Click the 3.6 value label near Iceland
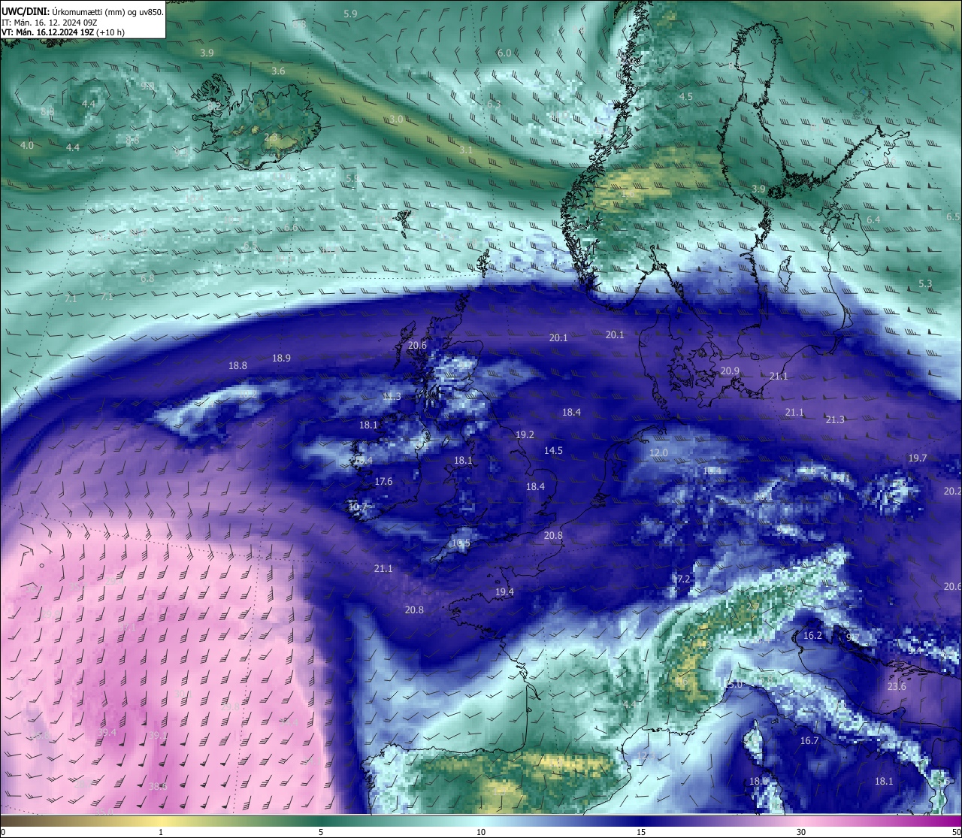This screenshot has height=838, width=962. coord(278,71)
